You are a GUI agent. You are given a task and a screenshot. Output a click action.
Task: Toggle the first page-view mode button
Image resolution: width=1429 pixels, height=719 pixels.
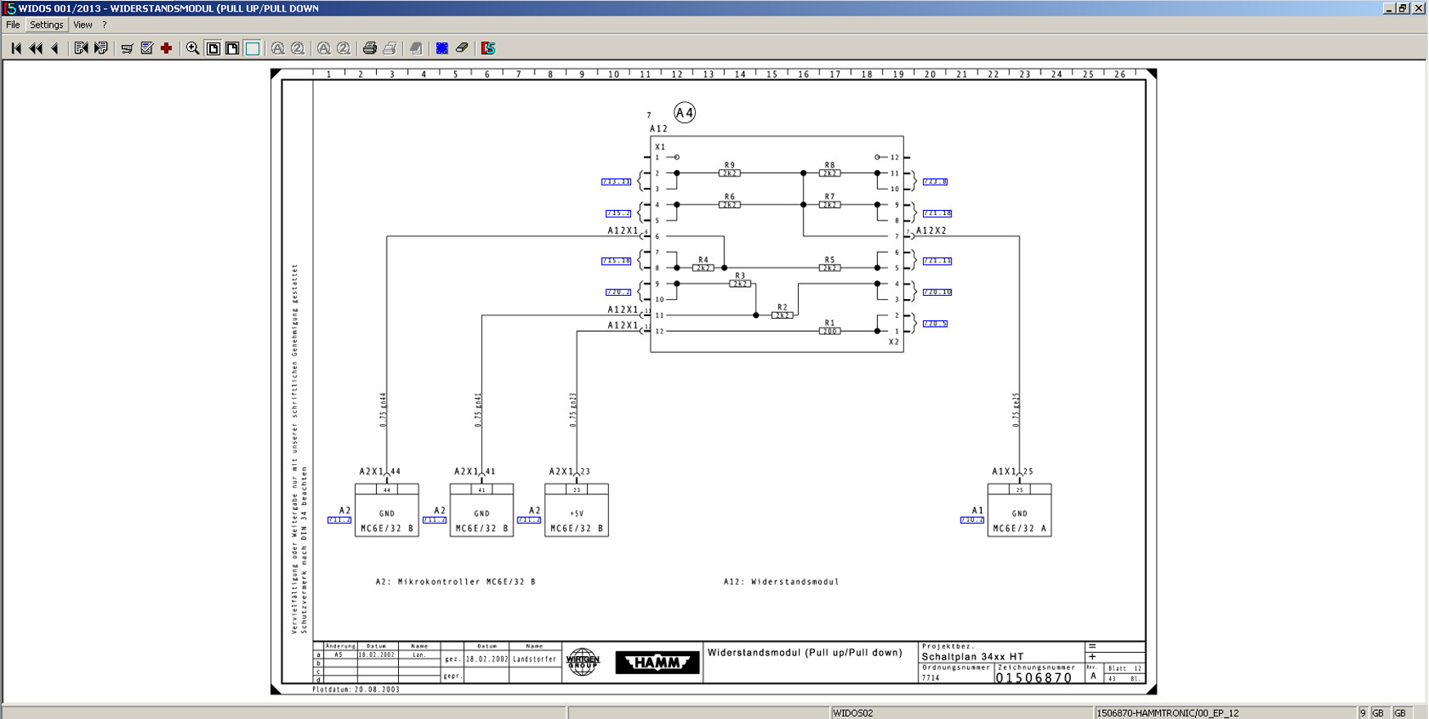(213, 48)
